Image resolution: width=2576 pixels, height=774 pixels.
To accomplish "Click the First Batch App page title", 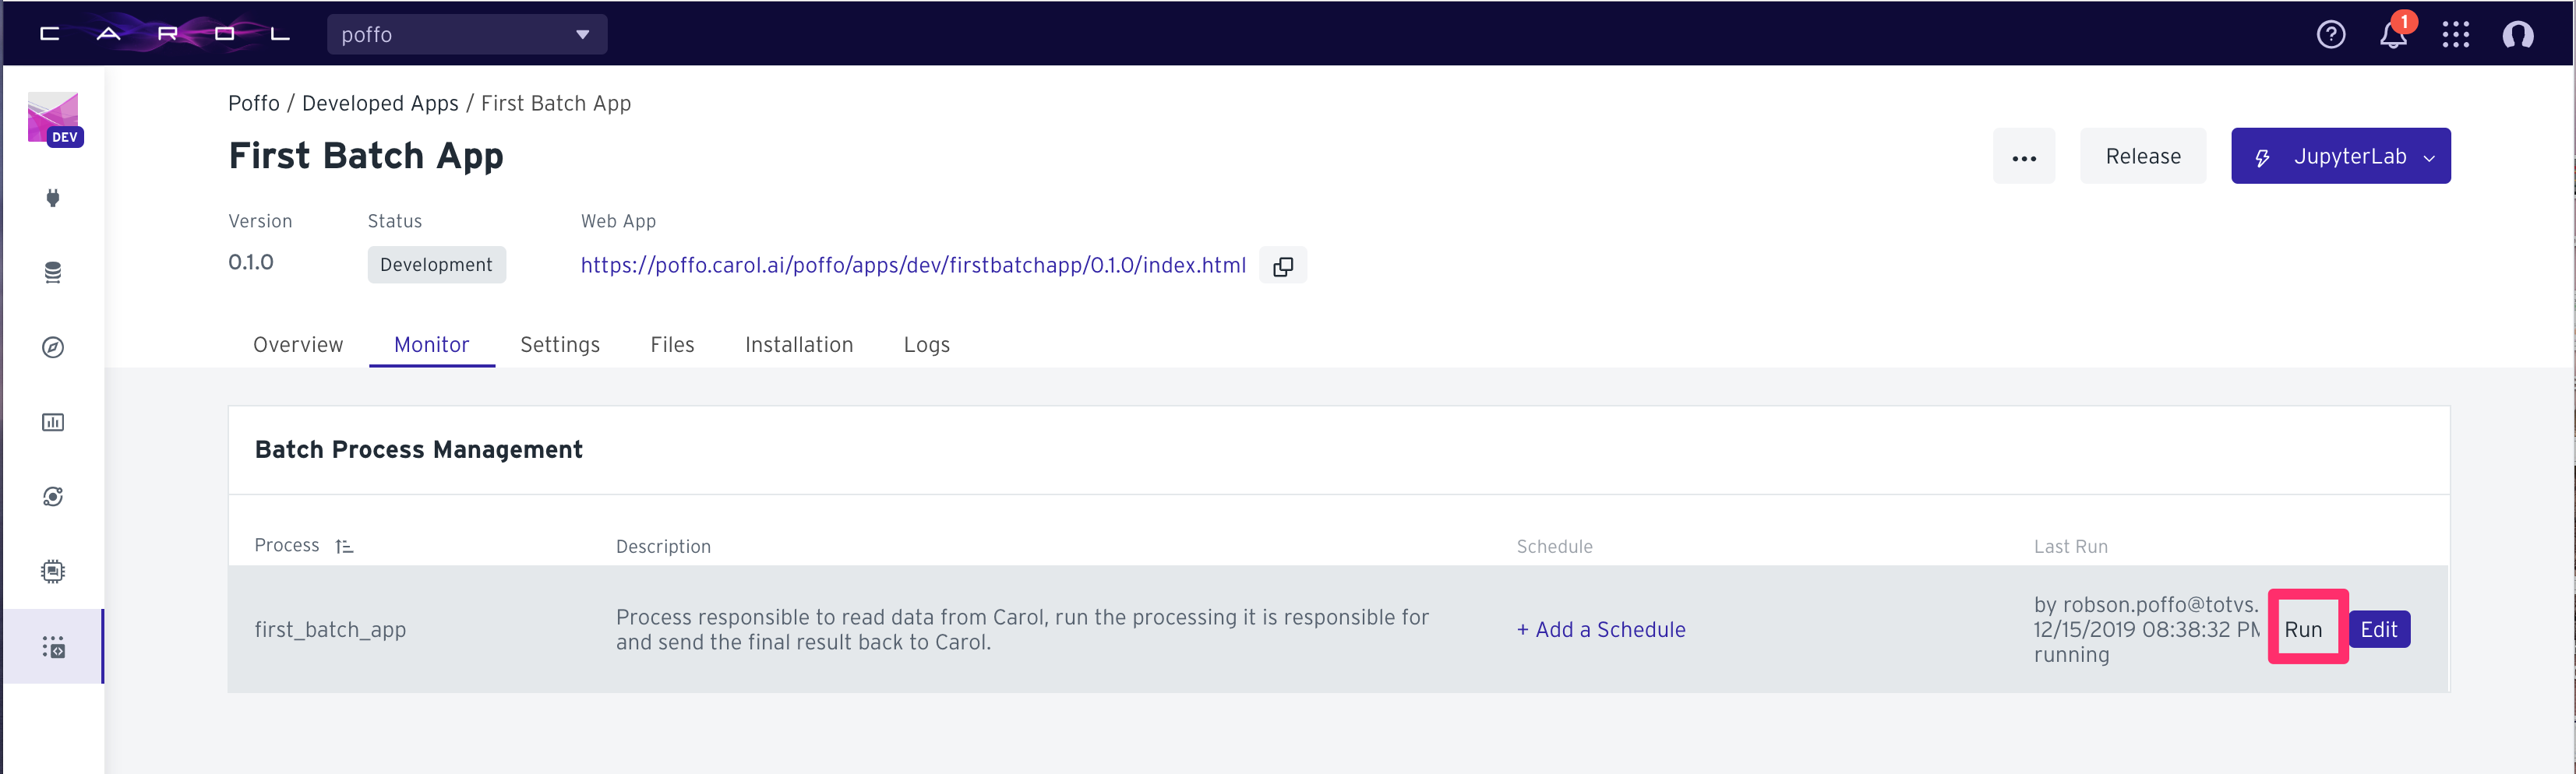I will point(366,157).
